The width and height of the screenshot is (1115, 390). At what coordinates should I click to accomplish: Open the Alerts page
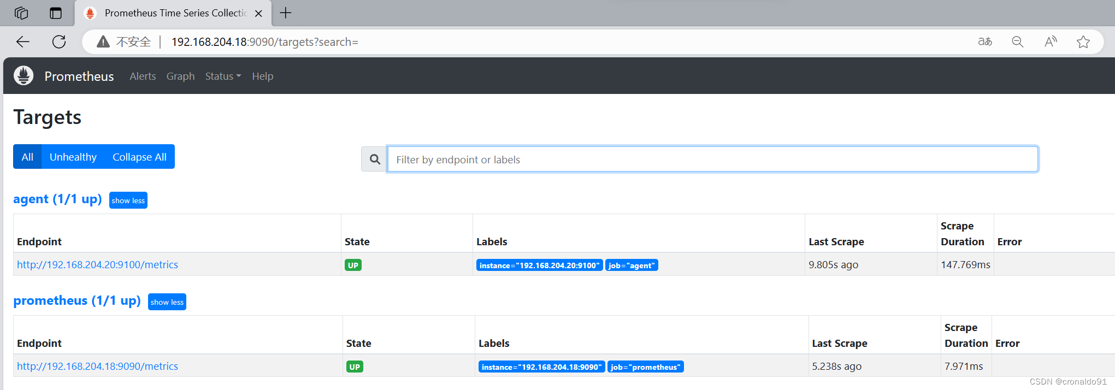[143, 76]
